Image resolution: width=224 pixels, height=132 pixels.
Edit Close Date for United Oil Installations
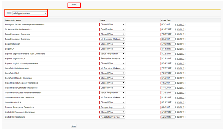[168, 117]
